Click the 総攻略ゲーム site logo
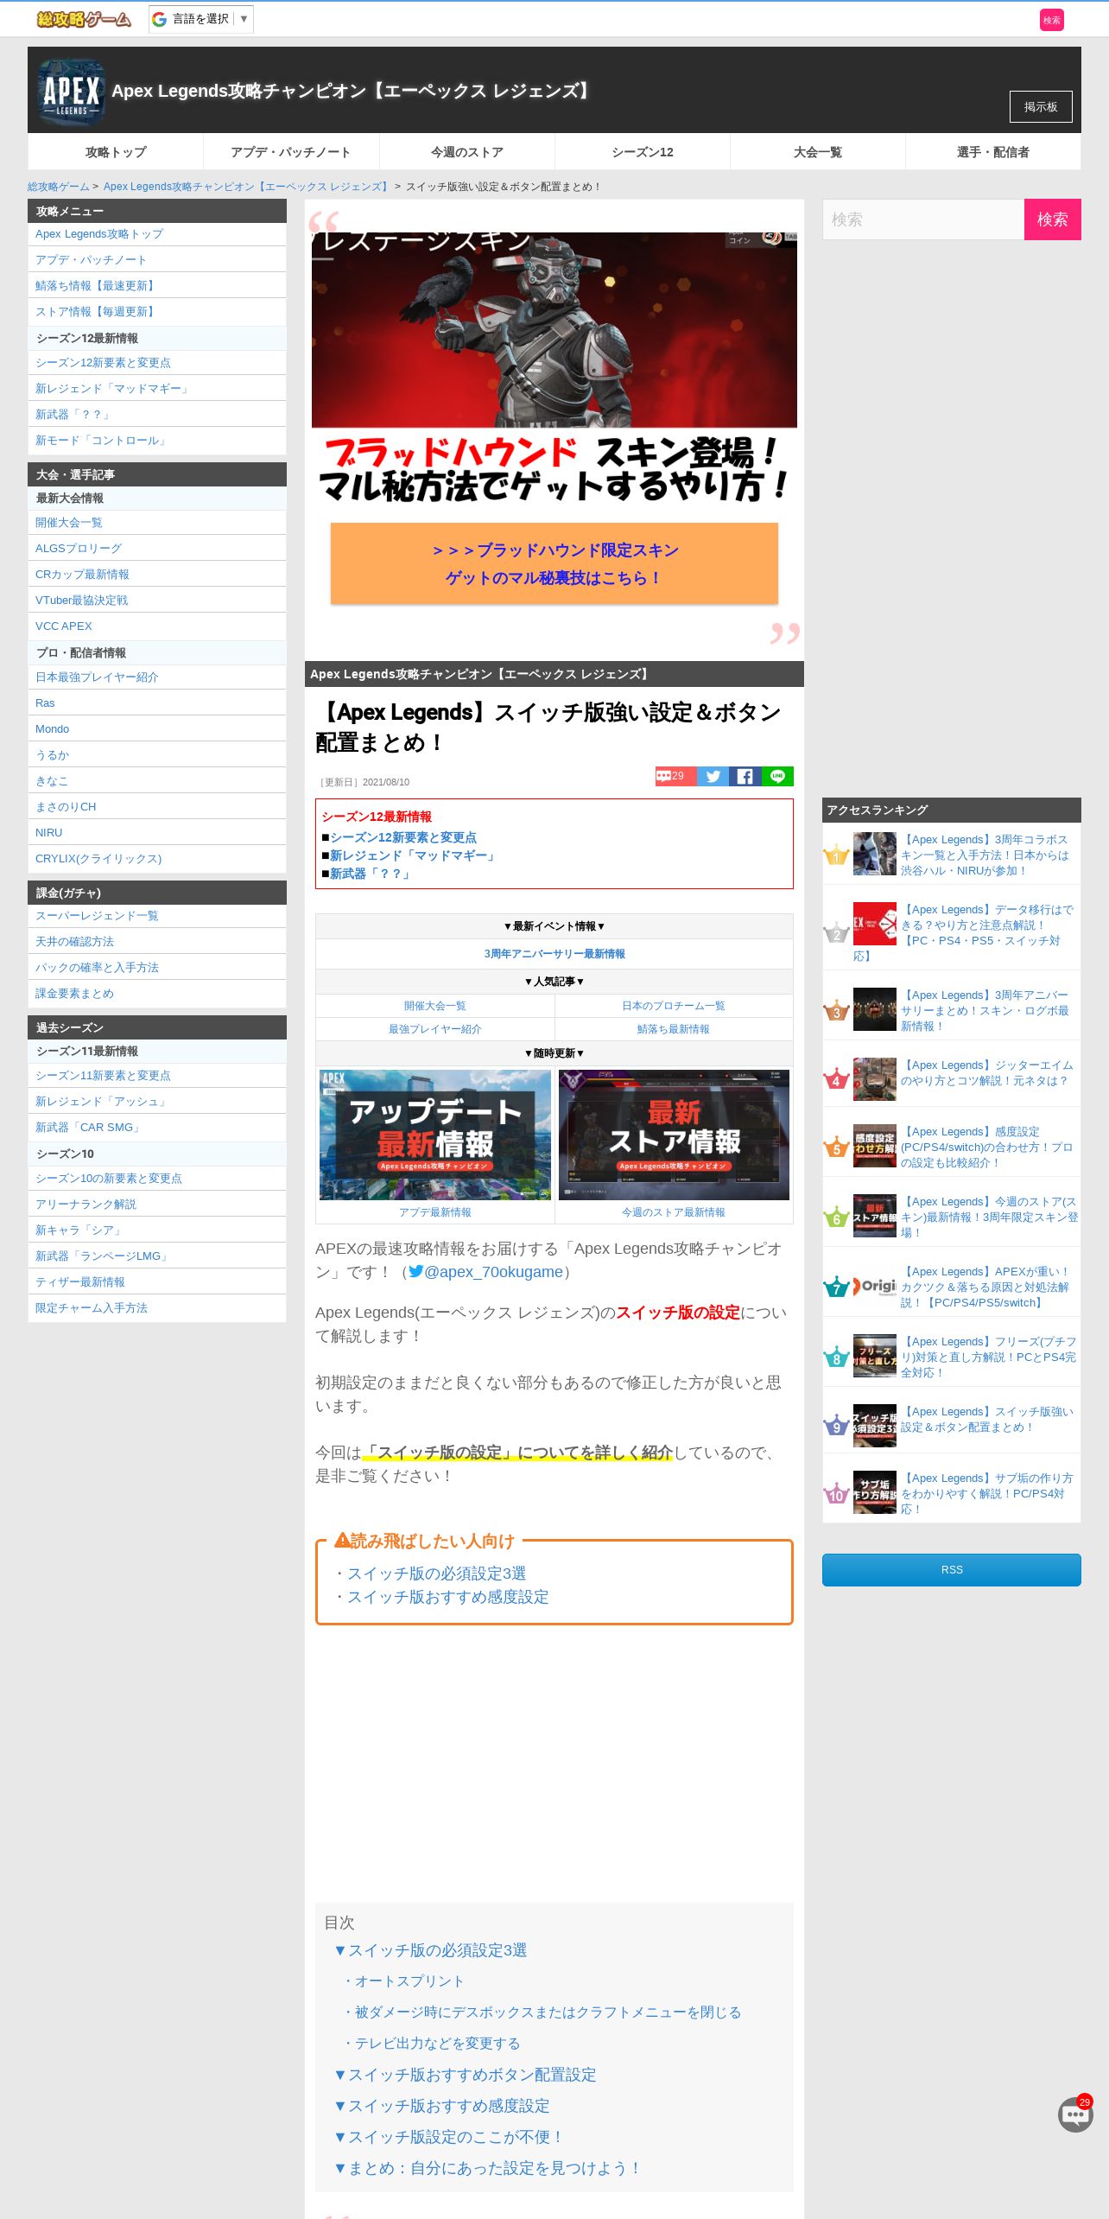The height and width of the screenshot is (2219, 1109). tap(84, 19)
